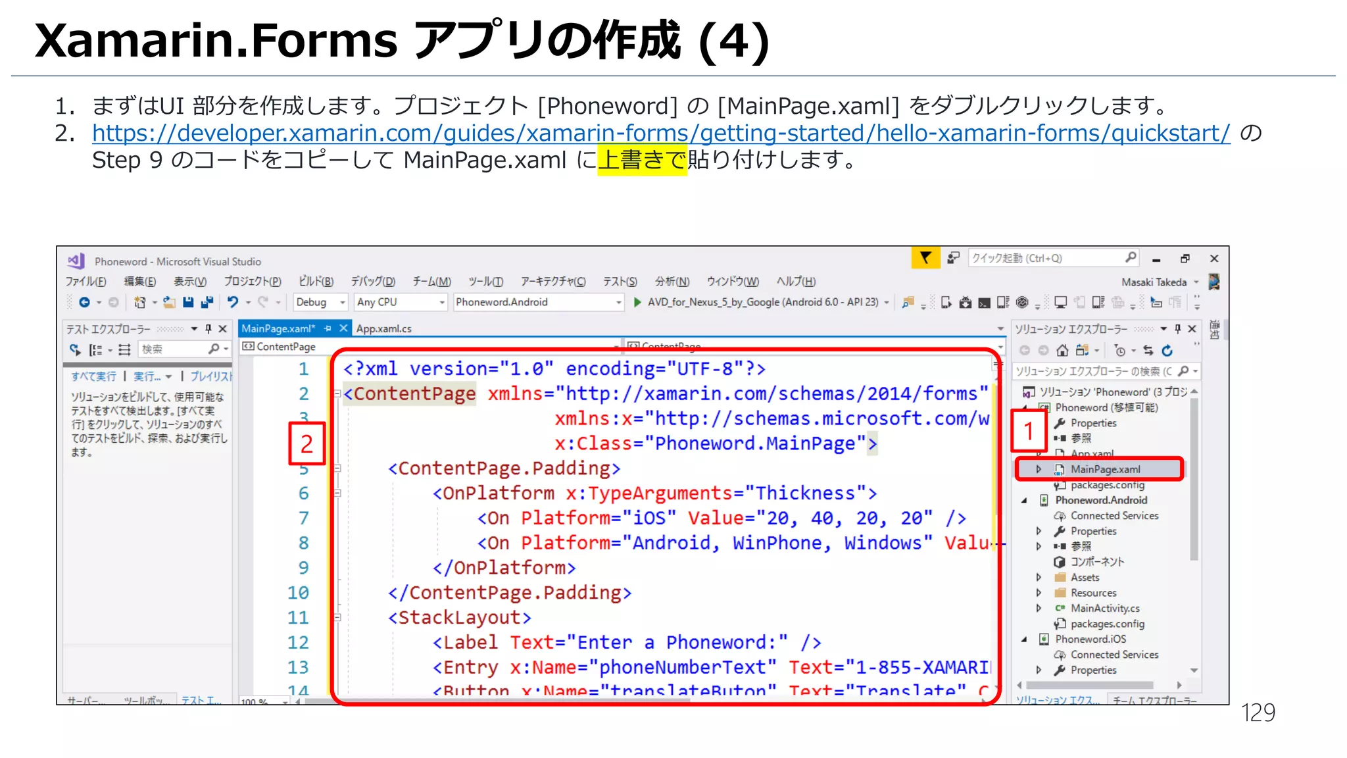Screen dimensions: 1347x758
Task: Click the Solution Explorer search field
Action: click(1106, 372)
